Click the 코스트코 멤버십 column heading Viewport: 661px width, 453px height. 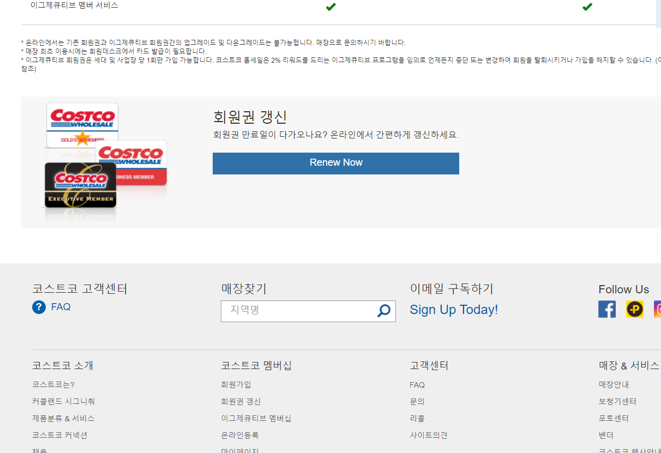(x=256, y=365)
